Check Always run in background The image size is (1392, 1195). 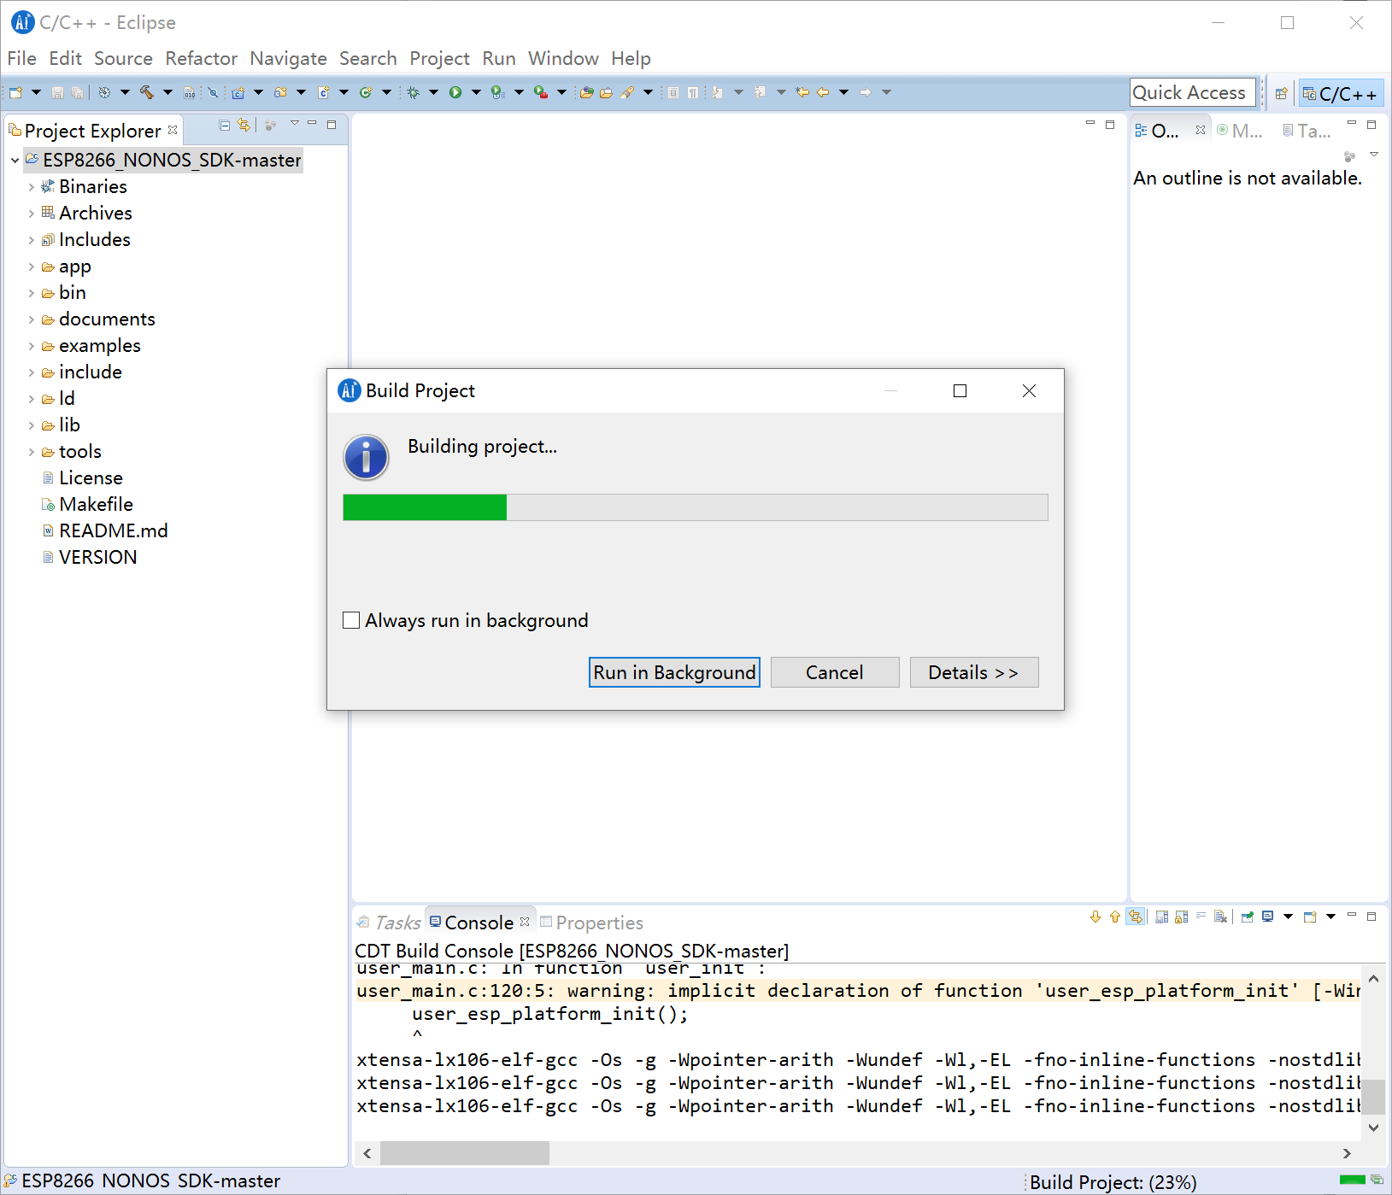point(350,620)
